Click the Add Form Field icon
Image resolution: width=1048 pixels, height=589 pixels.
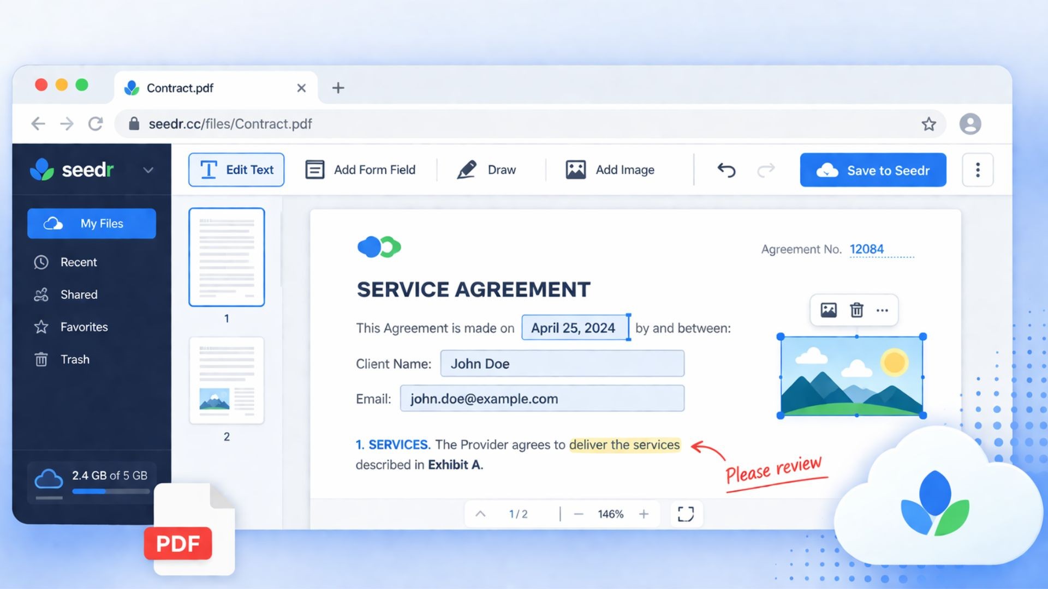tap(314, 170)
